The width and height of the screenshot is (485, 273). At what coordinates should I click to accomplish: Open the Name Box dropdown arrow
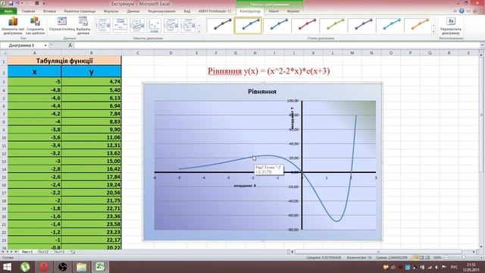45,45
